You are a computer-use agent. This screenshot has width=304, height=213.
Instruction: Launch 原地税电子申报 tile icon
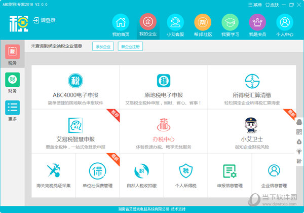click(x=164, y=81)
